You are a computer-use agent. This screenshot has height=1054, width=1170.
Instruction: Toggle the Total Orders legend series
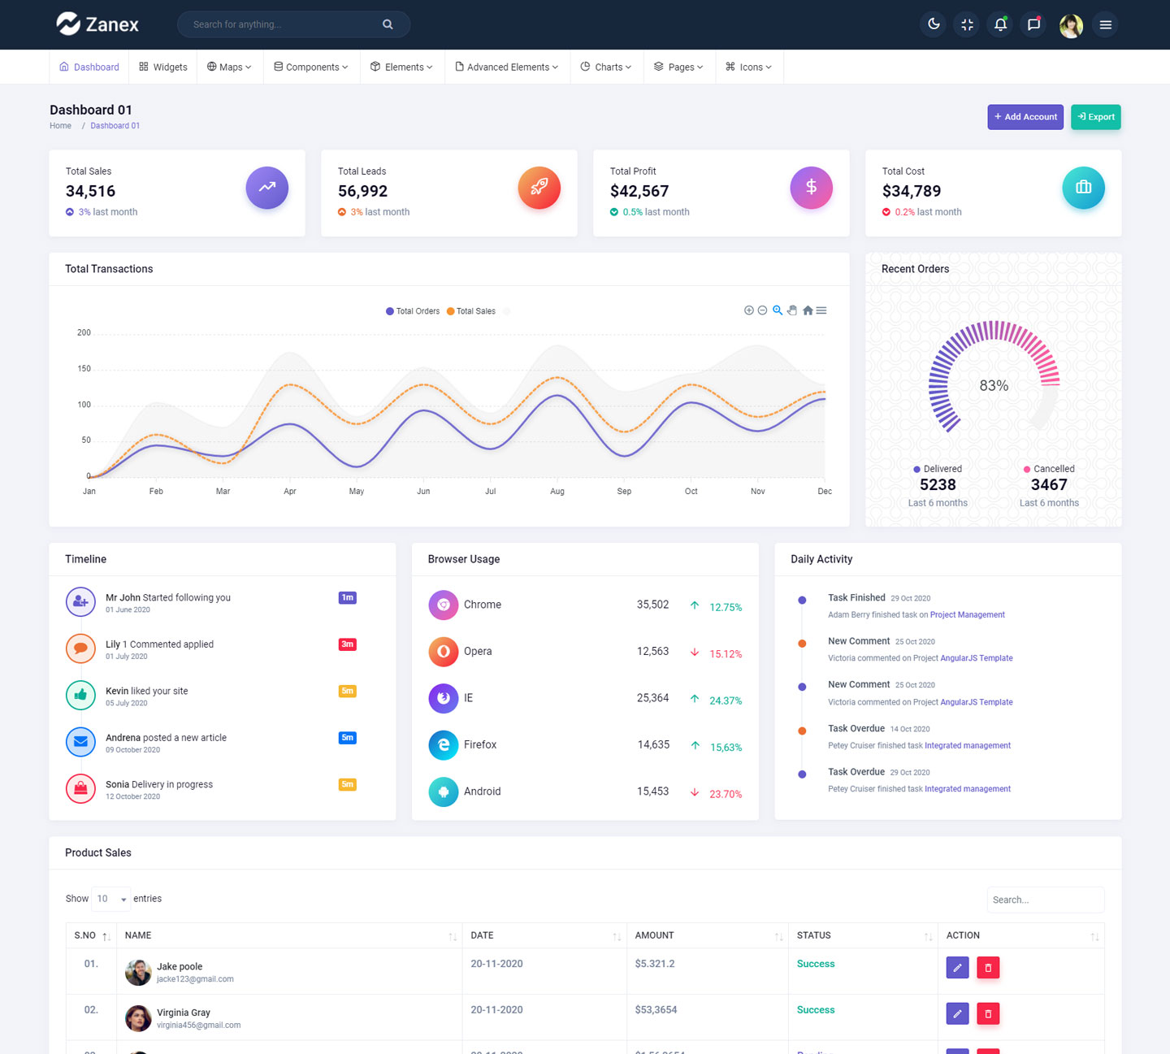pyautogui.click(x=413, y=311)
